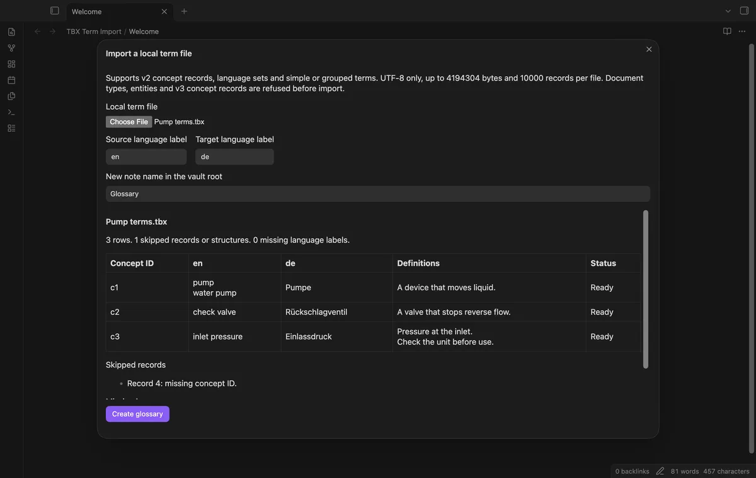This screenshot has width=756, height=478.
Task: Click the Create glossary button
Action: pyautogui.click(x=137, y=414)
